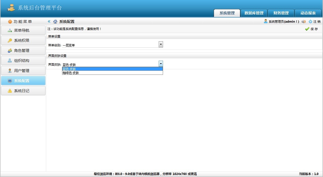Click the 界面皮肤 field label

coord(55,65)
